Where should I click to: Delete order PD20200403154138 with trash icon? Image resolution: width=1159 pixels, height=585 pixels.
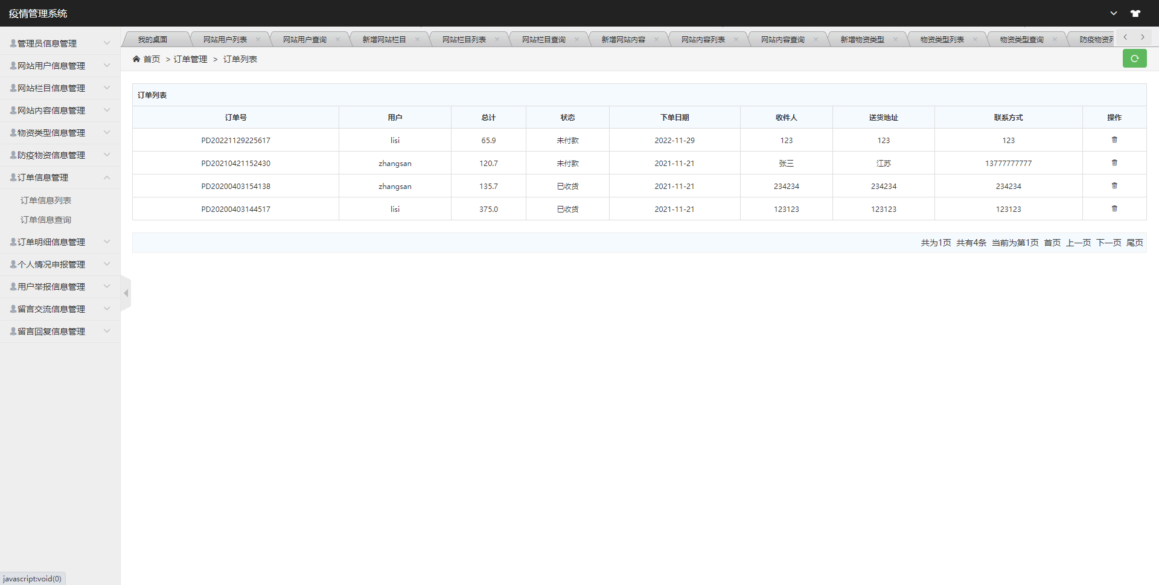tap(1114, 186)
